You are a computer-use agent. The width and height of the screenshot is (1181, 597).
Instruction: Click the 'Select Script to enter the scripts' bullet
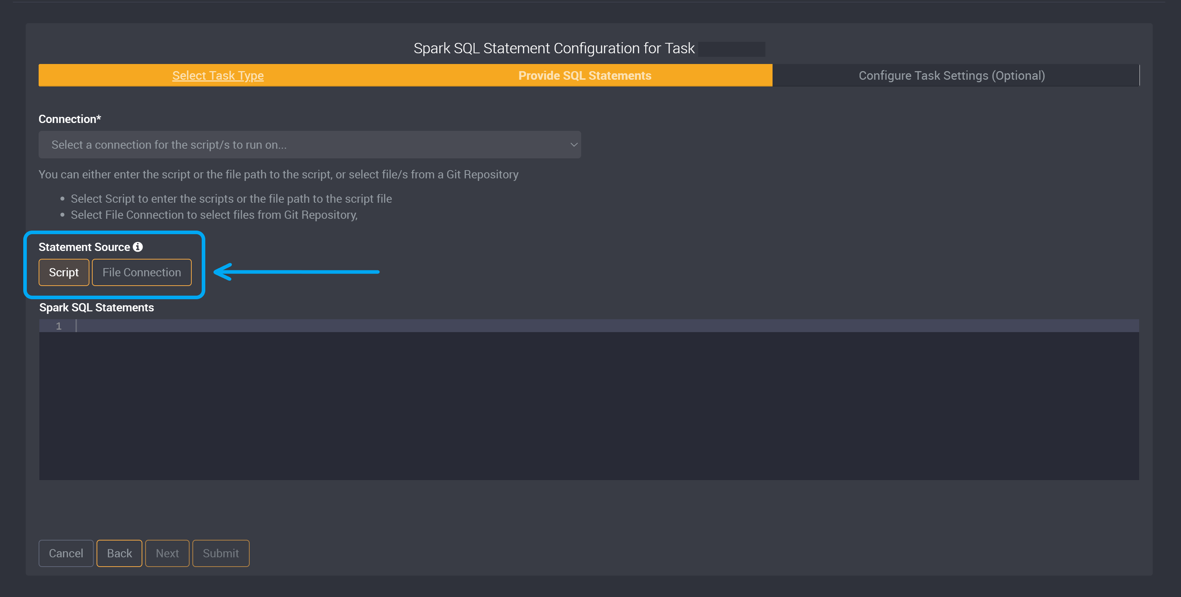pyautogui.click(x=231, y=199)
